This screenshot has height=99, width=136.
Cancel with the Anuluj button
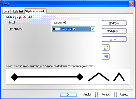pos(87,95)
